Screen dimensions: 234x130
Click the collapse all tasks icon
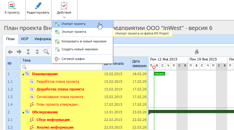(x=28, y=52)
